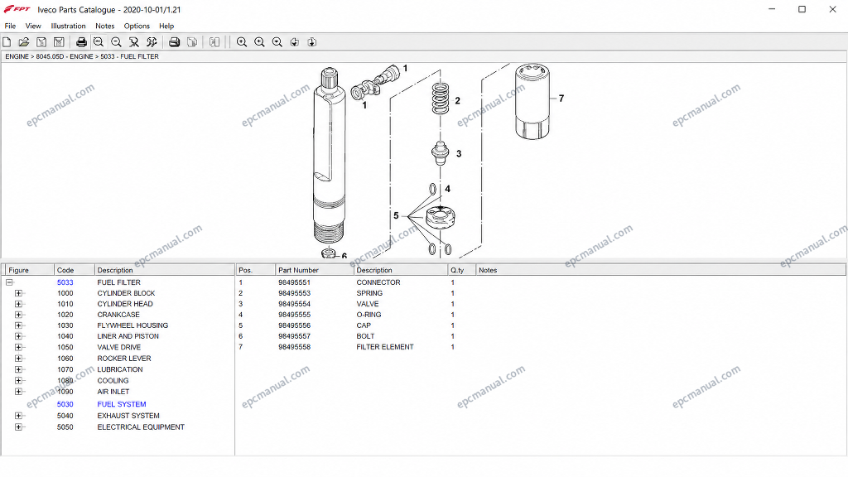
Task: Click the breadcrumb path ENGINE > 8045.05D
Action: [x=35, y=56]
